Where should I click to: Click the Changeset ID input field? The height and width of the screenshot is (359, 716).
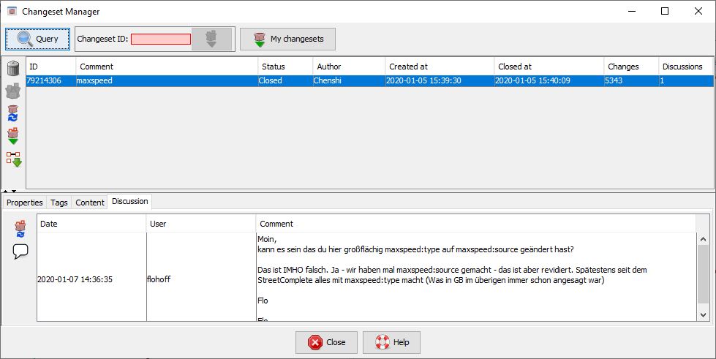160,39
